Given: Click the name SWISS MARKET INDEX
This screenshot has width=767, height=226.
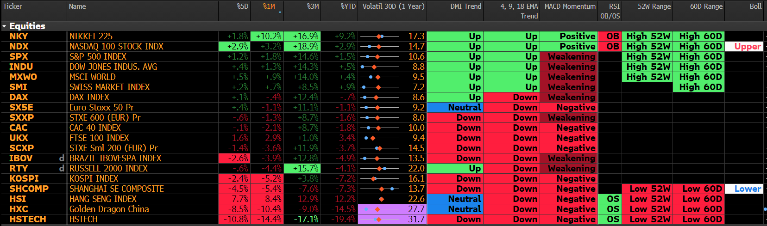Looking at the screenshot, I should coord(109,87).
